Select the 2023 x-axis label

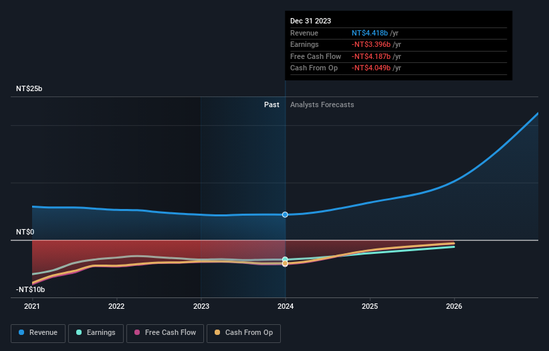click(x=201, y=306)
